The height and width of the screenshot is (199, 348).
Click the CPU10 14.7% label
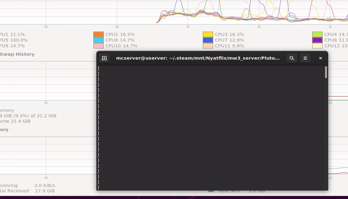tap(122, 46)
